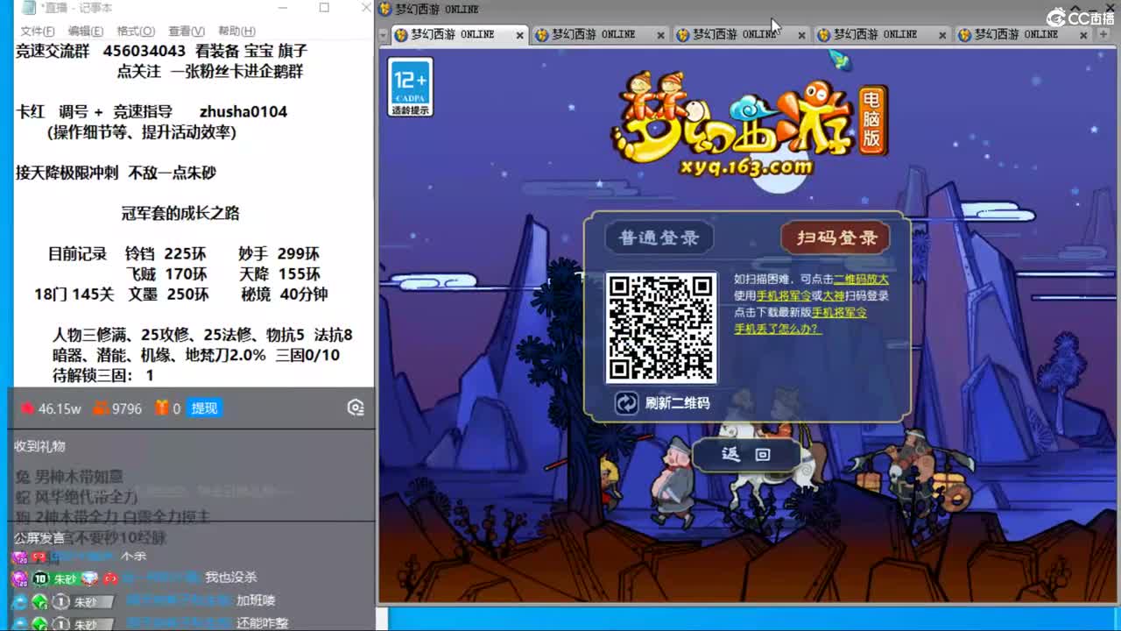Open the 格式(O) menu in Notepad

[x=136, y=31]
